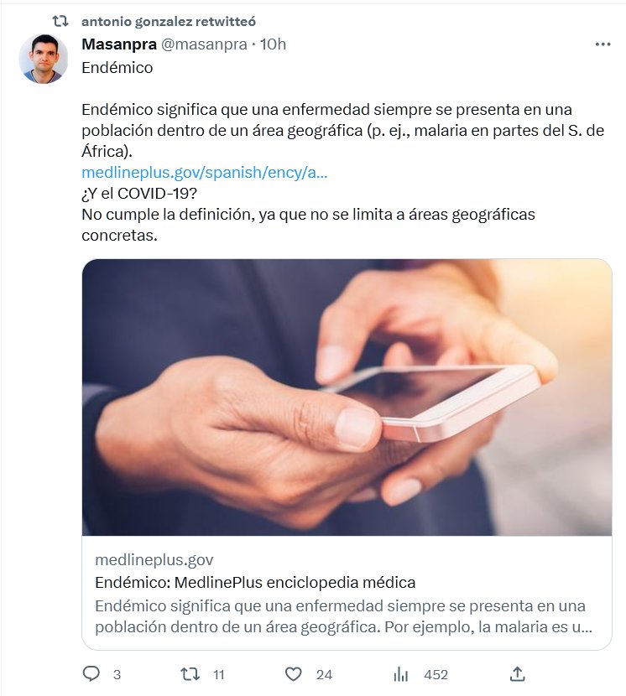Screen dimensions: 626x696
Task: Retweet using the retweet arrows icon
Action: click(x=190, y=674)
